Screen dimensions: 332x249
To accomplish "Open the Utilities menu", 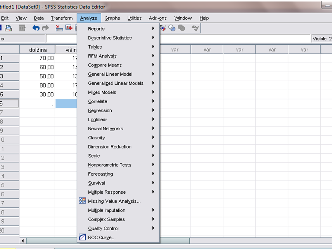I will coord(134,18).
